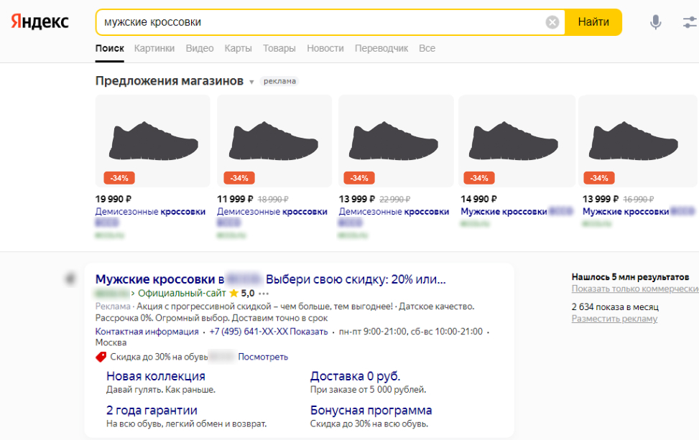699x440 pixels.
Task: Expand the Предложения магазинов dropdown arrow
Action: tap(251, 82)
